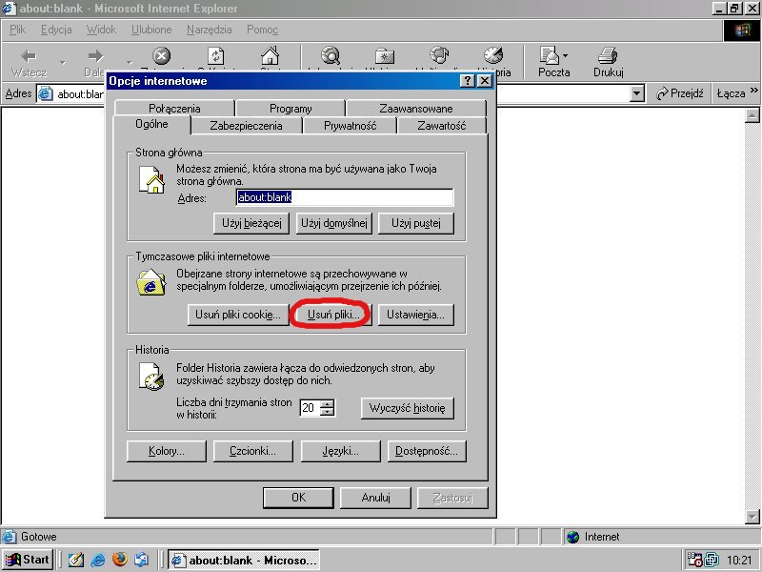Click the home page Adres field

(x=345, y=197)
